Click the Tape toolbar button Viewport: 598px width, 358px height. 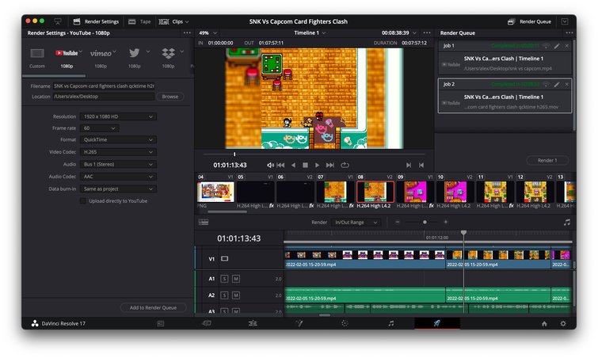pos(140,21)
